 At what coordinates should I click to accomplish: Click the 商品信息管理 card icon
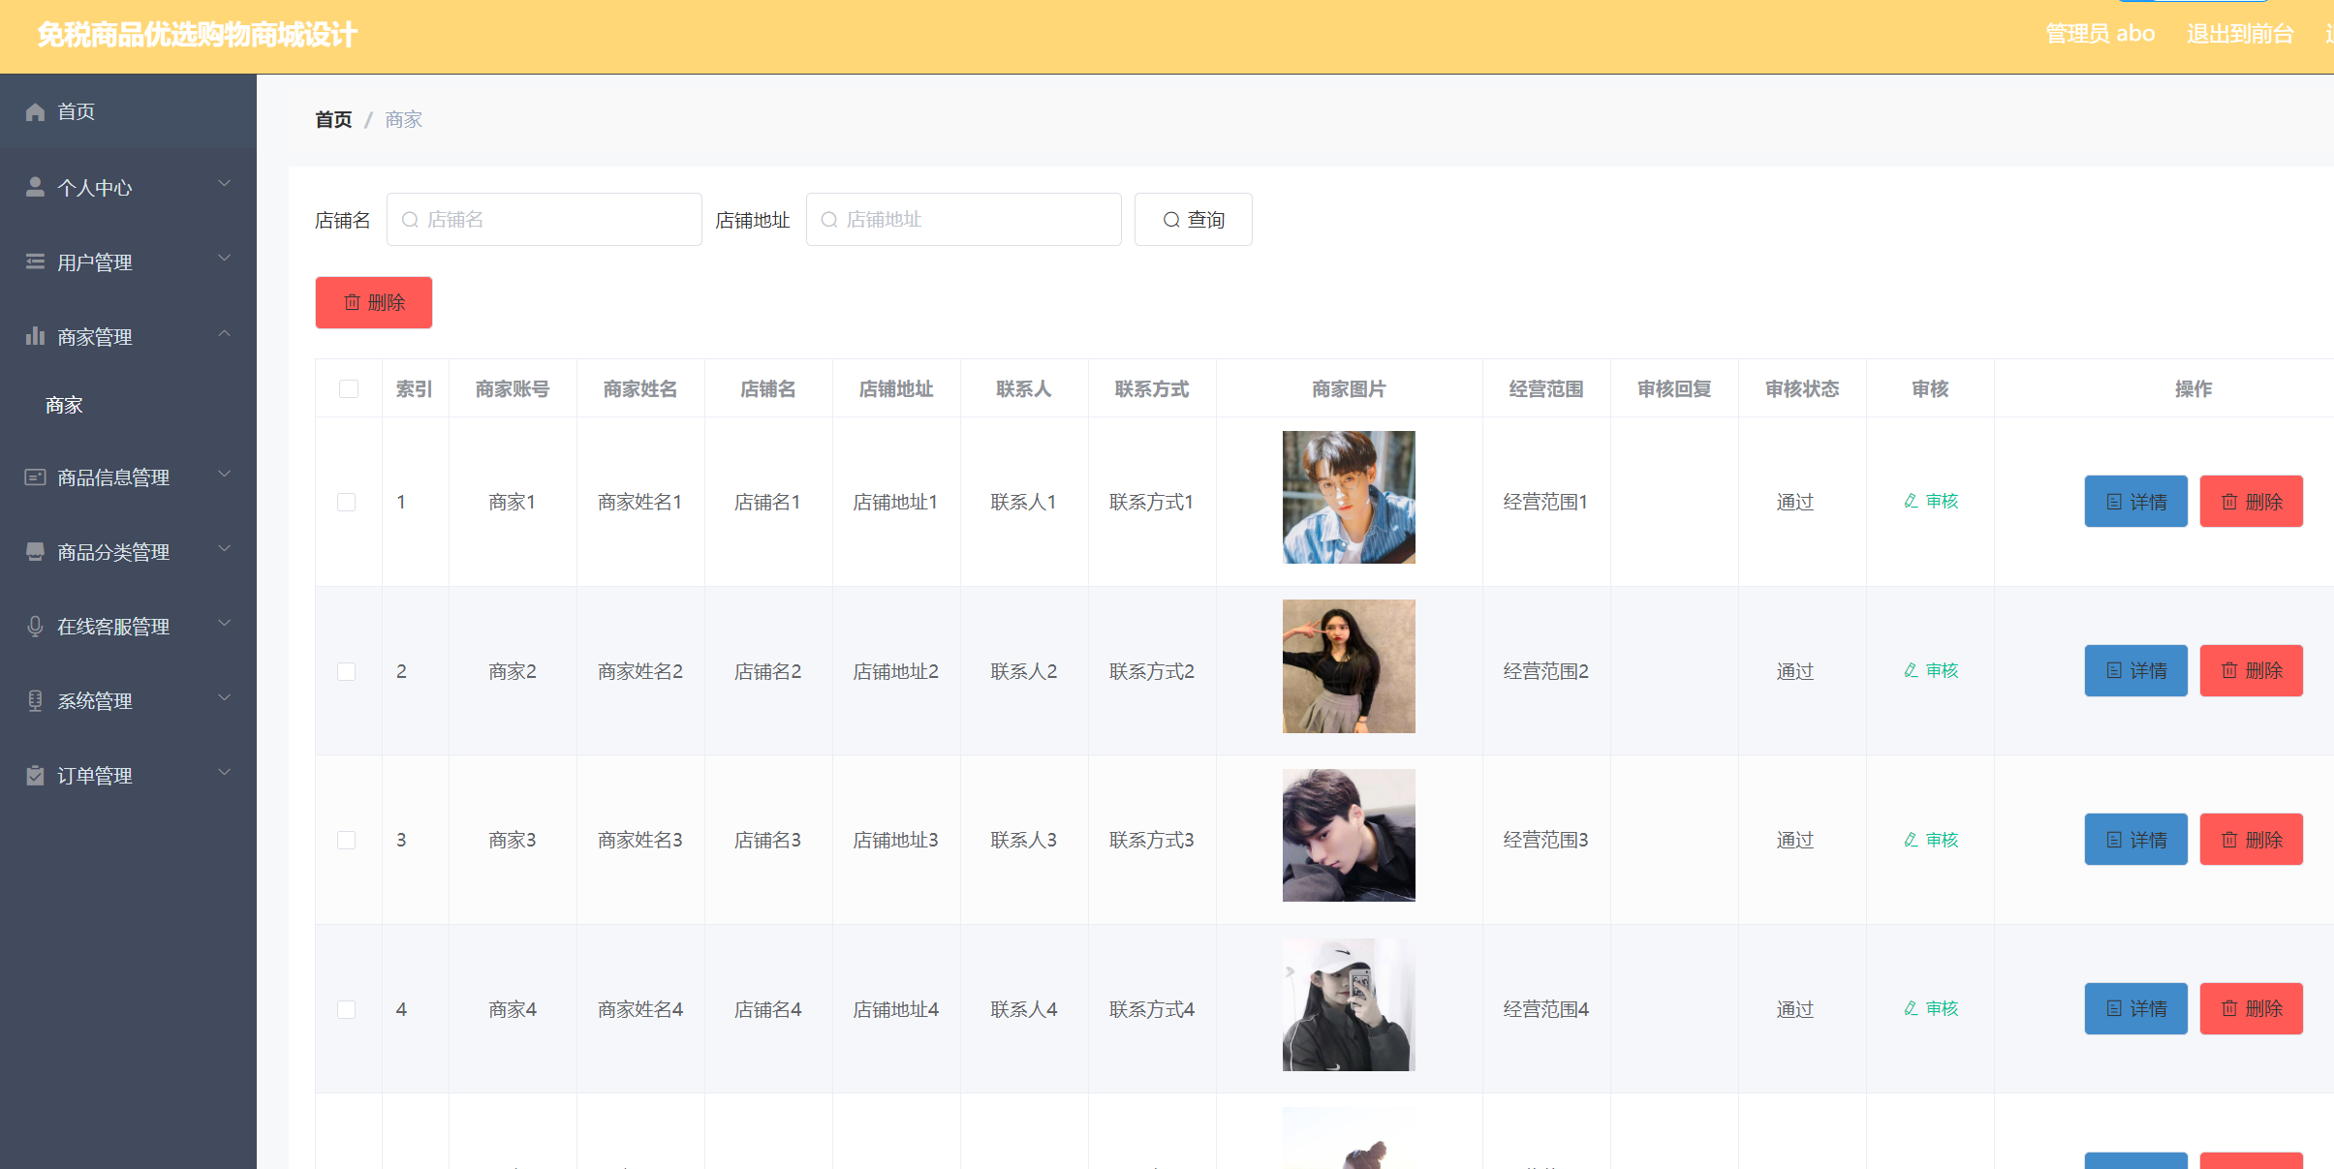tap(35, 477)
